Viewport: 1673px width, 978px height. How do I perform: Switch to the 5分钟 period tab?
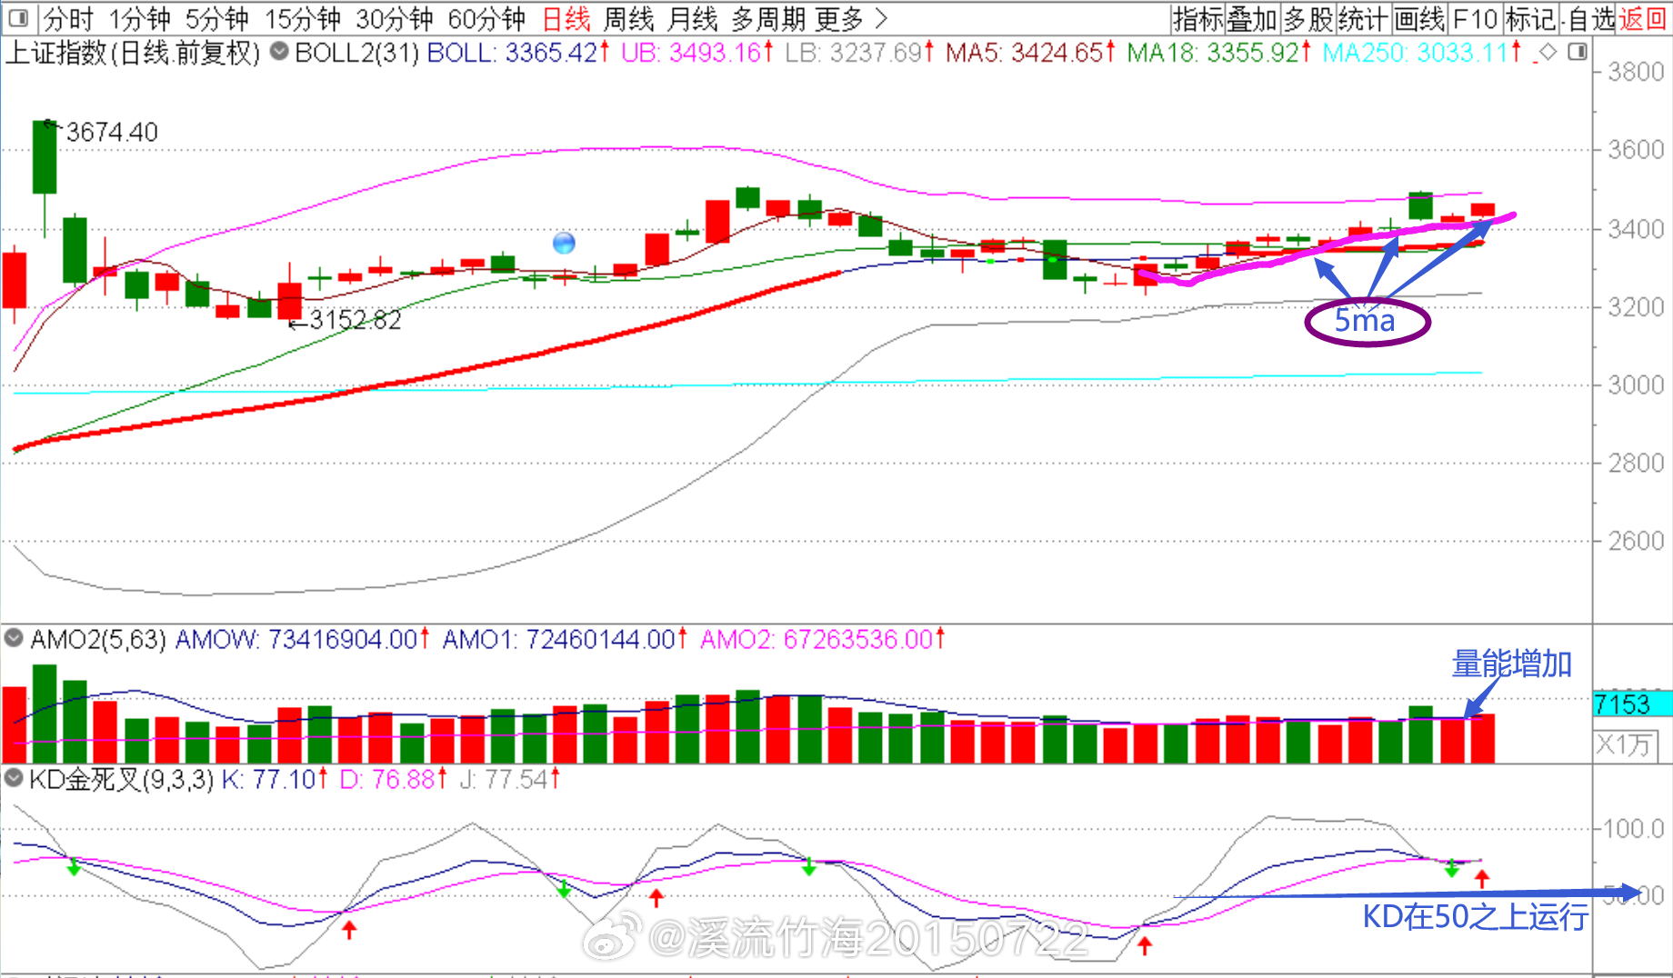216,18
